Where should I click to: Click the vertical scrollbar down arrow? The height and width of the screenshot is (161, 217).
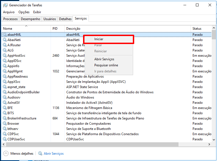coord(214,140)
